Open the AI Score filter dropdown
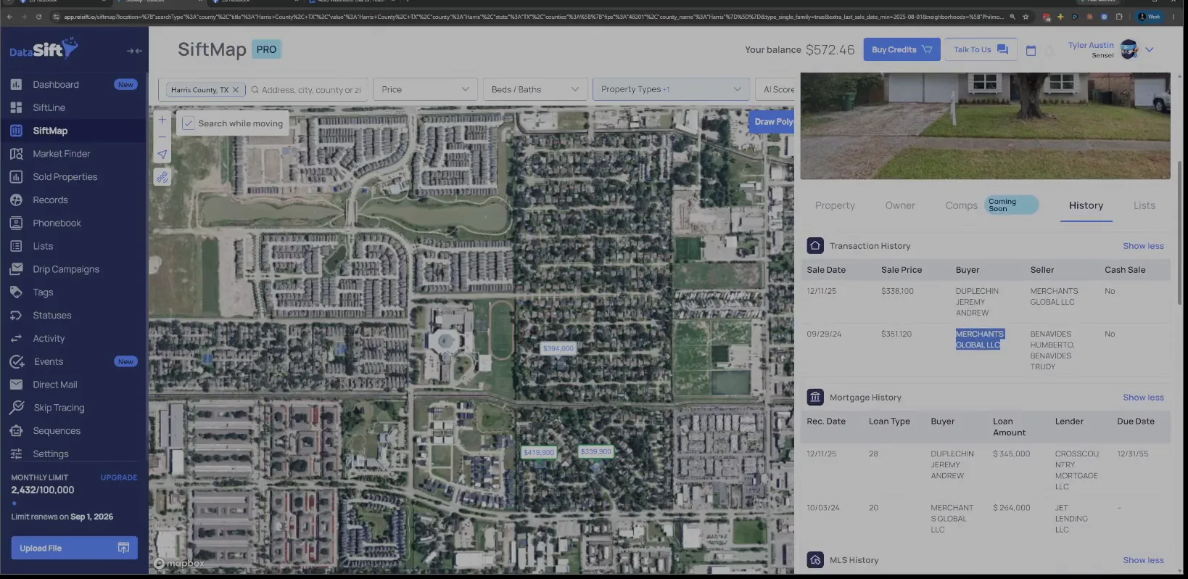The width and height of the screenshot is (1188, 579). click(x=775, y=89)
